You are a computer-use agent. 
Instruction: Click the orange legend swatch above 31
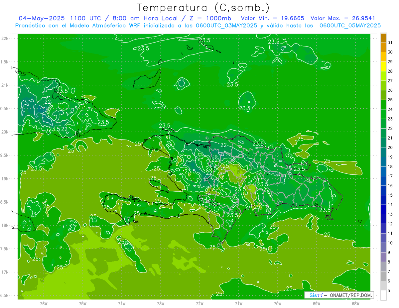pyautogui.click(x=383, y=38)
